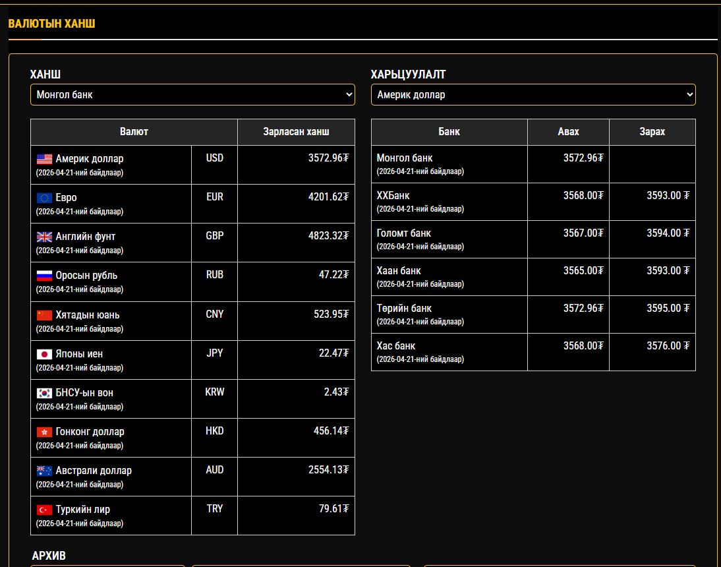This screenshot has height=567, width=721.
Task: Click the Turkish flag icon
Action: 44,510
